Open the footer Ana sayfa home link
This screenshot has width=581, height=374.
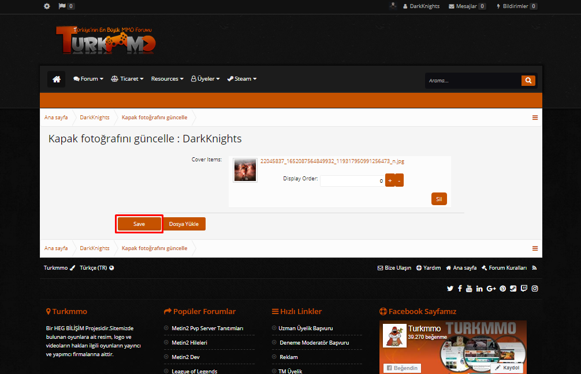pyautogui.click(x=461, y=268)
